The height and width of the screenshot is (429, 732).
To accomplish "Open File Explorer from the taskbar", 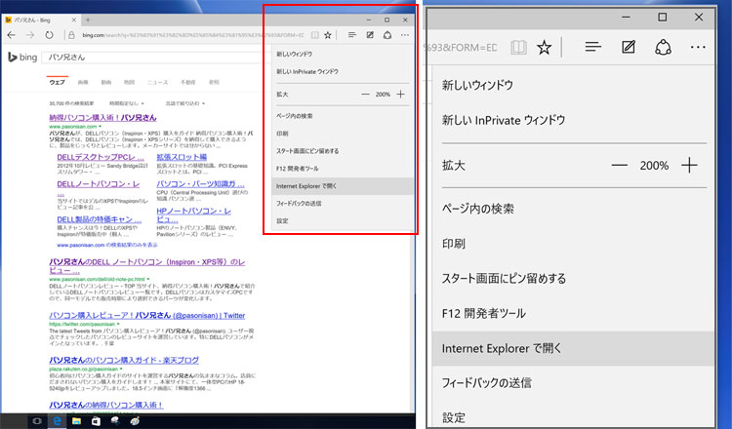I will [x=76, y=421].
